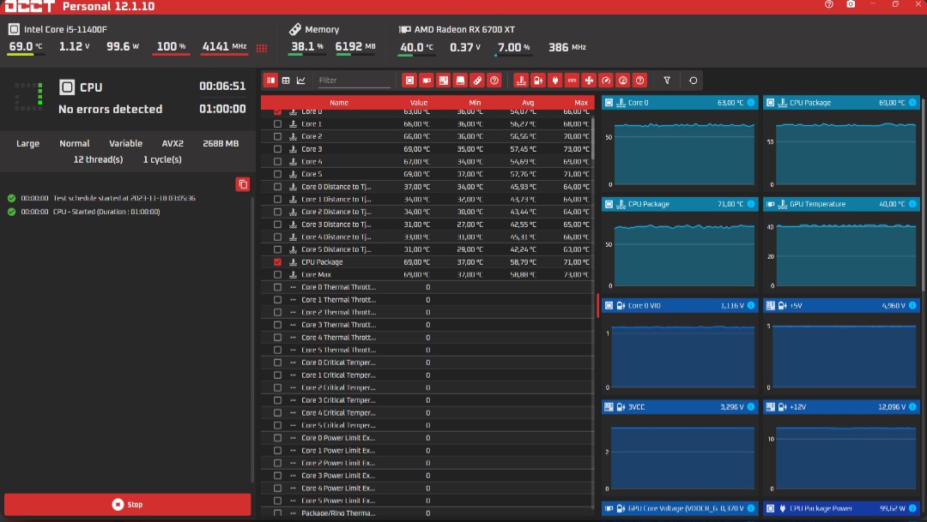Toggle the memory stick hardware filter icon
The image size is (927, 522).
477,81
